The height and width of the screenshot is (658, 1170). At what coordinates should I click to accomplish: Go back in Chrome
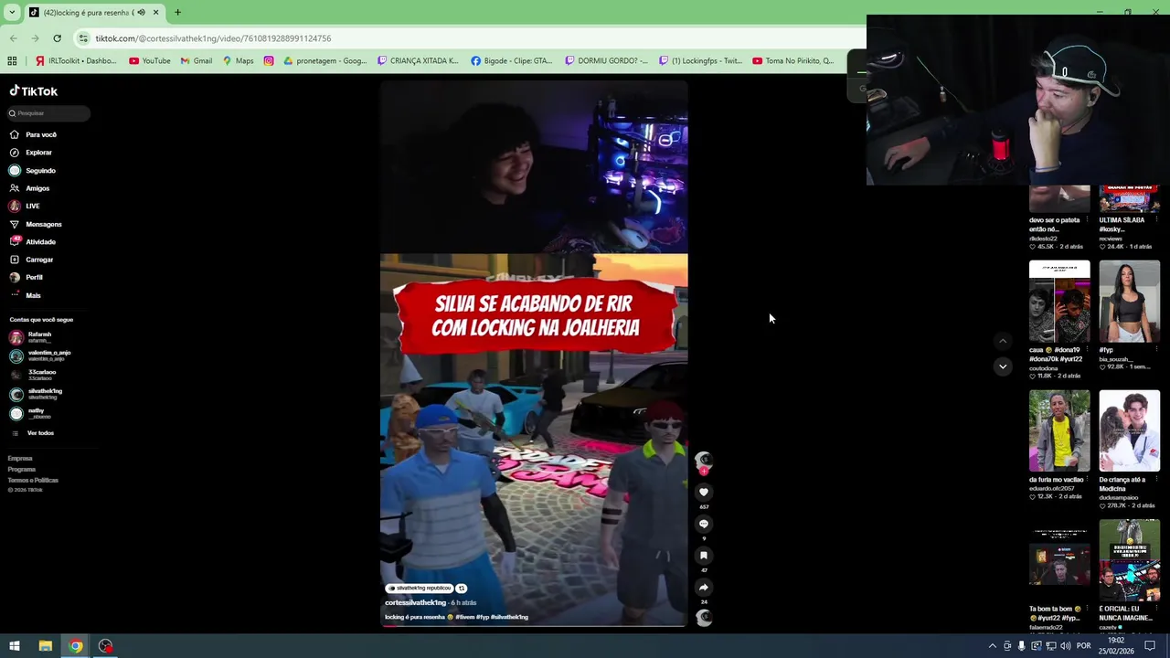point(13,38)
